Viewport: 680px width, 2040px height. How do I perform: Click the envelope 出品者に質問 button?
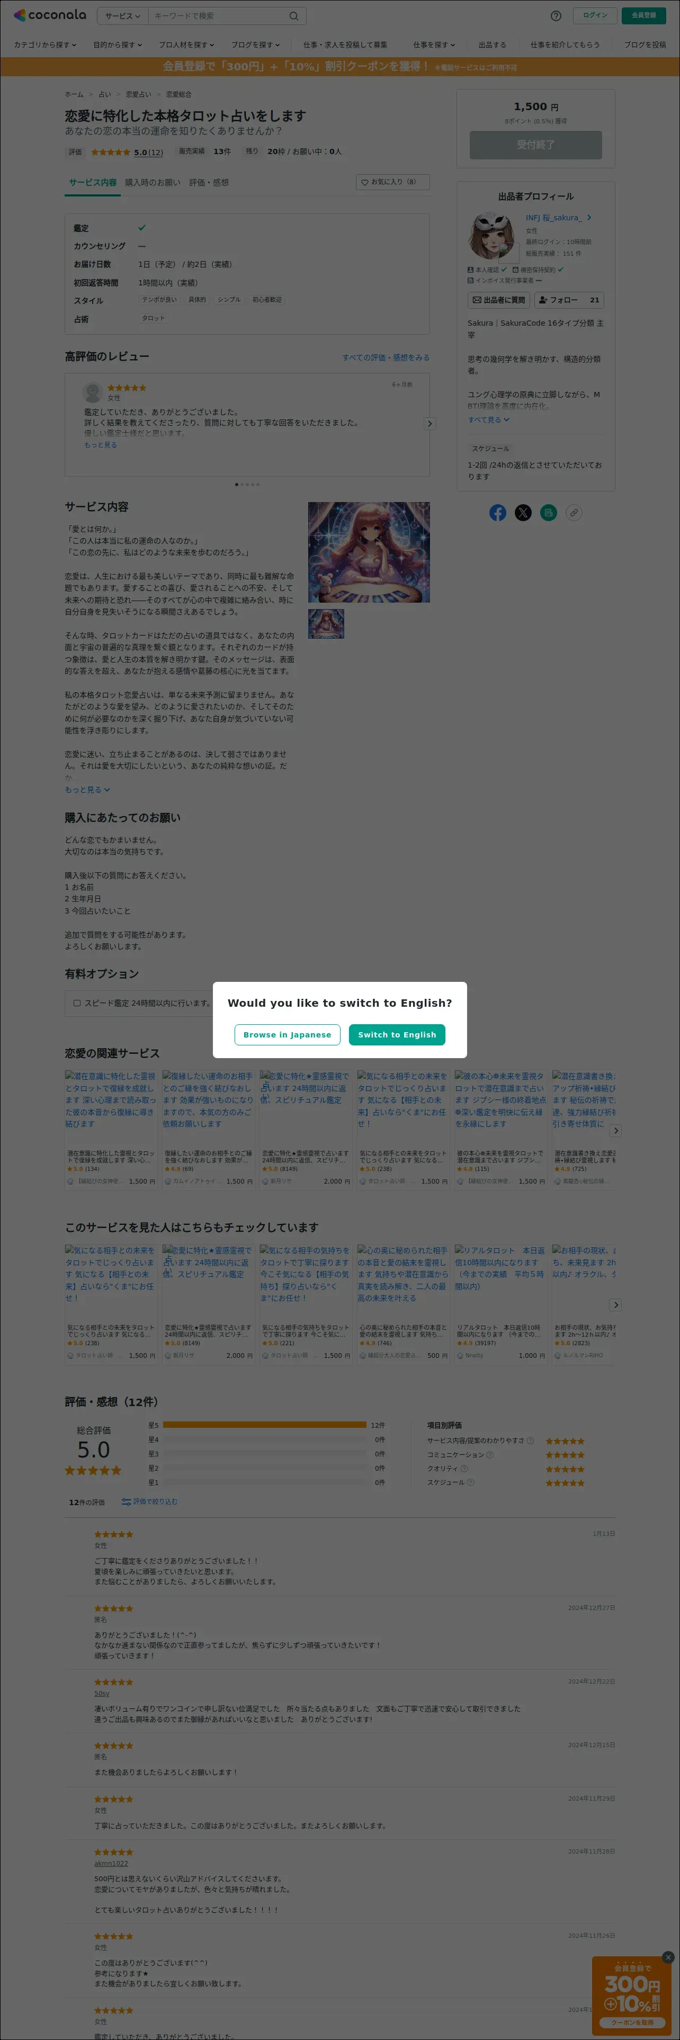point(499,300)
